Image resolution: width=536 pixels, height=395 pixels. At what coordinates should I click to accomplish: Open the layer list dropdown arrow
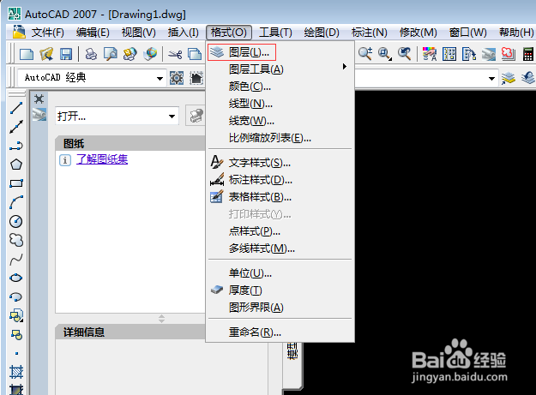tap(492, 78)
